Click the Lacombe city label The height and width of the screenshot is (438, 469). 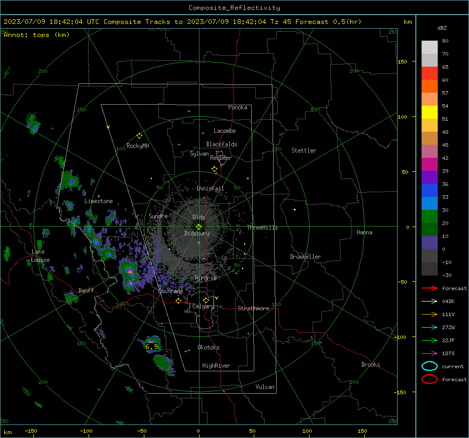[x=225, y=131]
